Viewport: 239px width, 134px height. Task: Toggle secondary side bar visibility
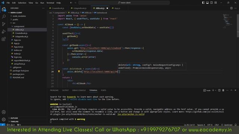pos(211,3)
